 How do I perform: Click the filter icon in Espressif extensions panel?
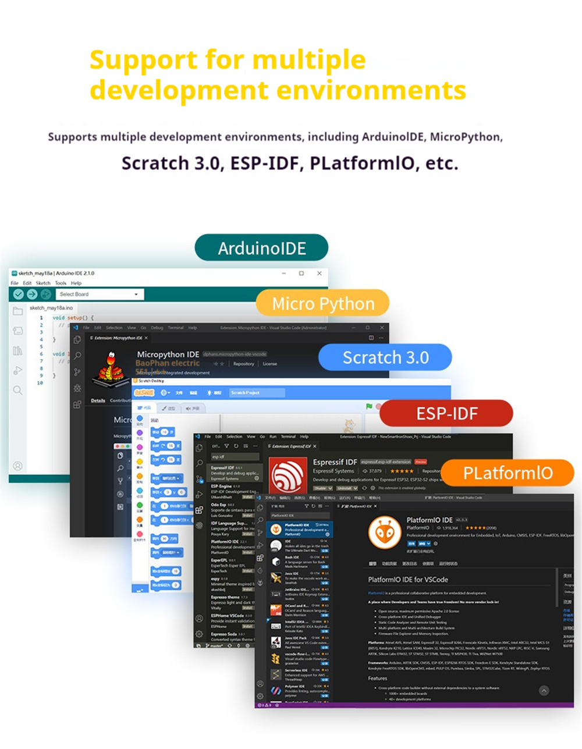pos(228,446)
